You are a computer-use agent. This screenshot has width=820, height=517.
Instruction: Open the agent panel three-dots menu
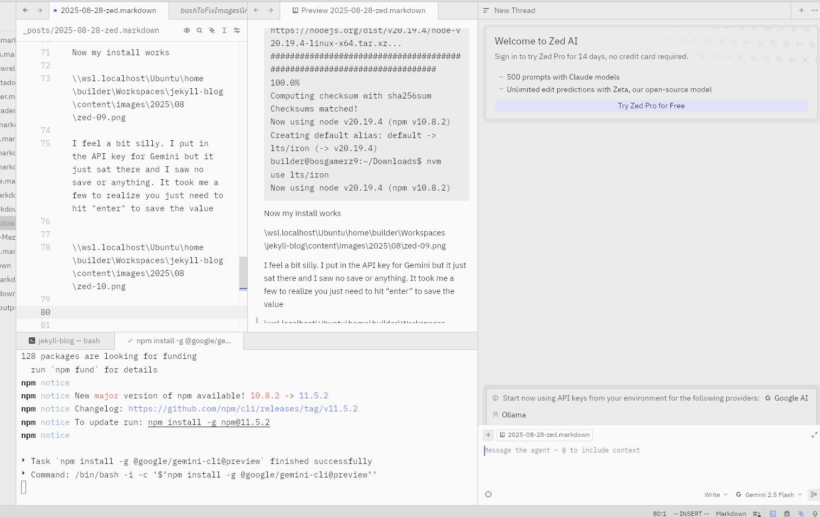click(814, 10)
